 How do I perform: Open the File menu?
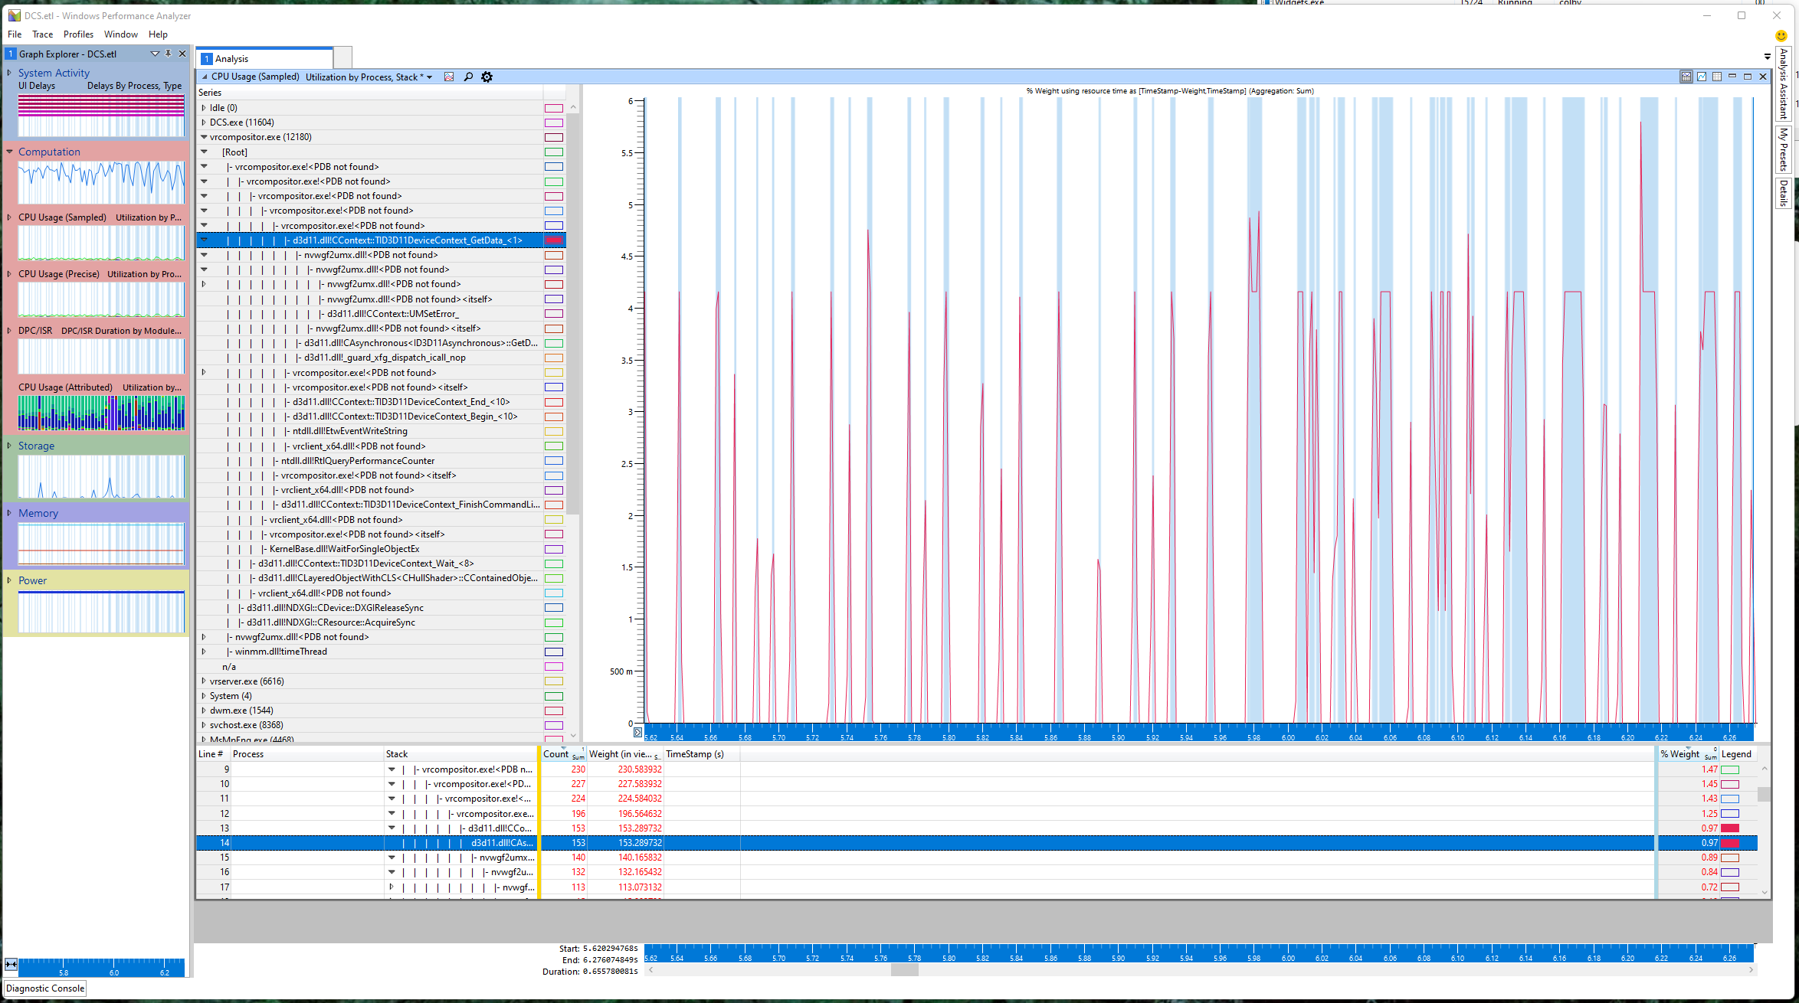coord(15,34)
